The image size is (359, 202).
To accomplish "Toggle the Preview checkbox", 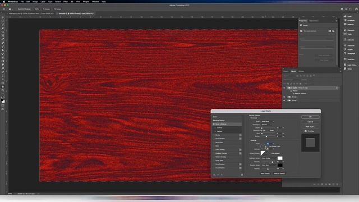I will pyautogui.click(x=305, y=131).
